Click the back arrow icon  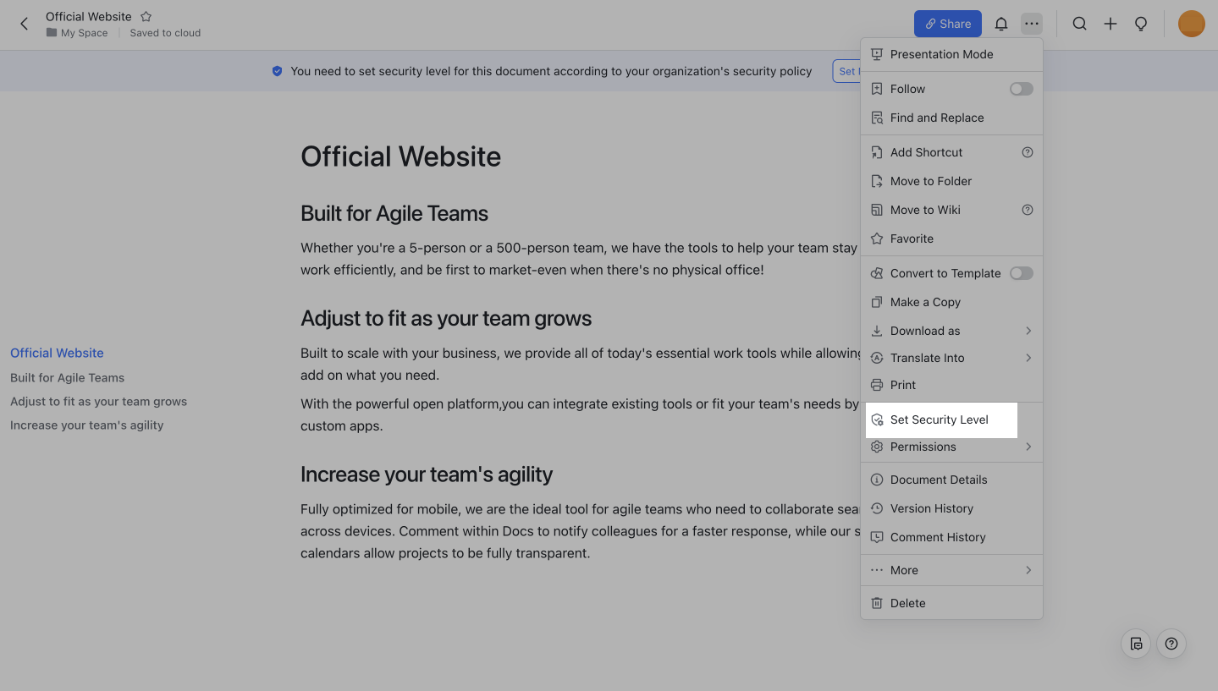click(24, 24)
